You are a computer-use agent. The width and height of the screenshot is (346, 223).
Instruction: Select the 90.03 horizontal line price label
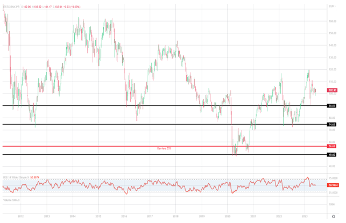[332, 106]
